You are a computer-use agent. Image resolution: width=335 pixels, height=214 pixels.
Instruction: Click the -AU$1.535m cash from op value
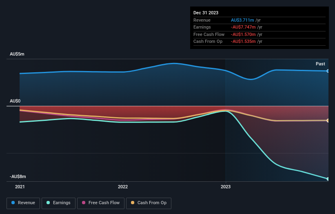coord(243,42)
